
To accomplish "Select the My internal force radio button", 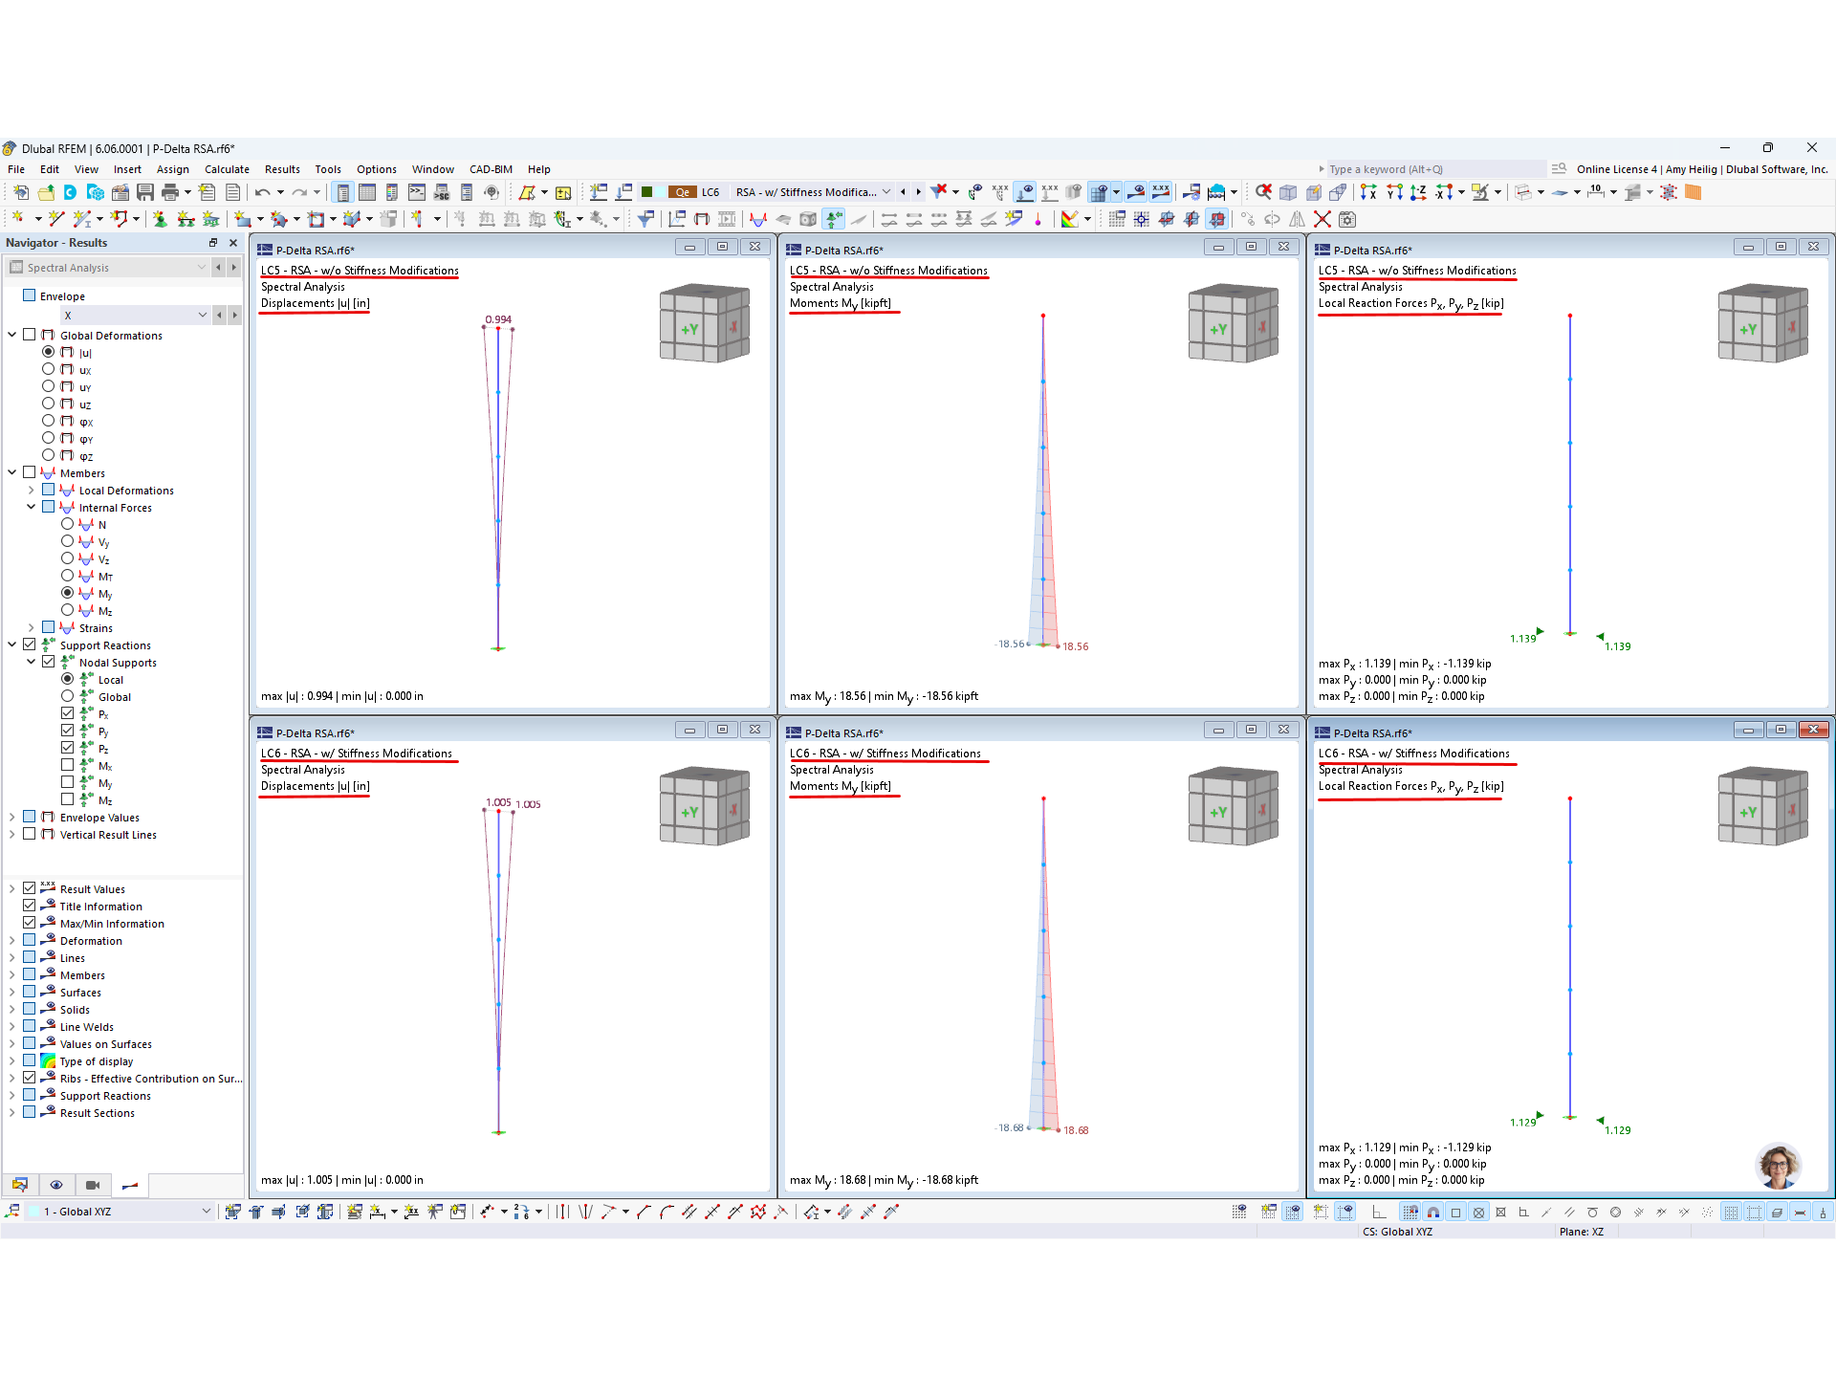I will tap(67, 593).
